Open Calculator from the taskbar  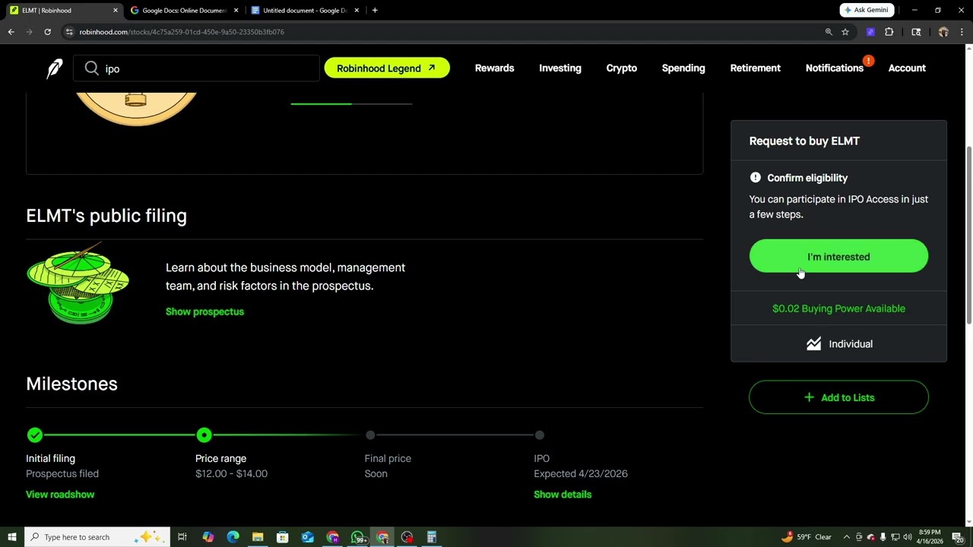[x=431, y=537]
